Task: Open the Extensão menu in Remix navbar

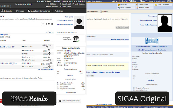Action: point(6,11)
